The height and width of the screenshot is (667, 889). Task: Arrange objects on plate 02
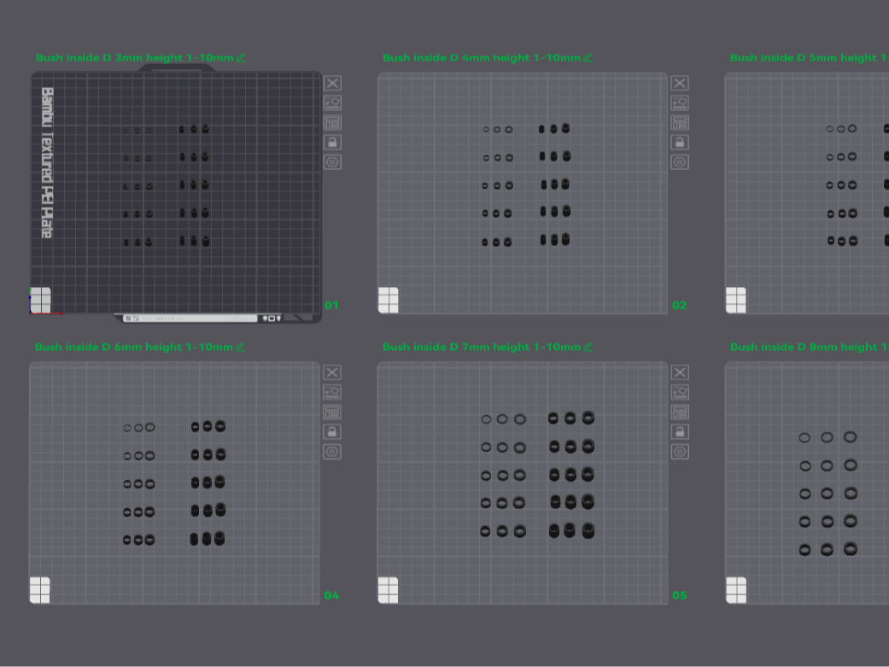(x=680, y=123)
